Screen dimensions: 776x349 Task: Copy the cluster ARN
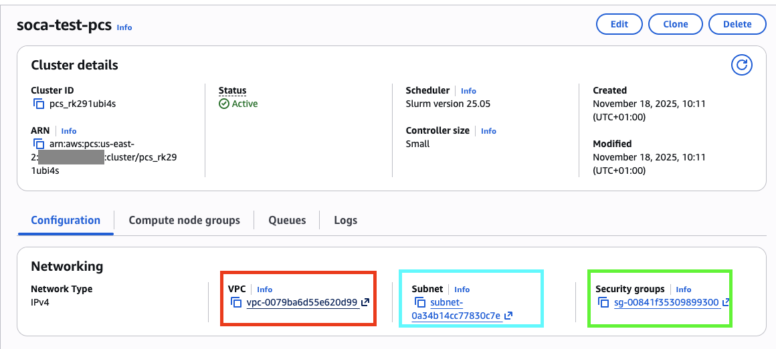pyautogui.click(x=39, y=144)
